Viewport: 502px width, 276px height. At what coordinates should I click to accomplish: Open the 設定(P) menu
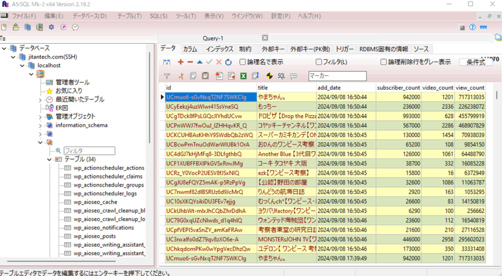[x=280, y=16]
